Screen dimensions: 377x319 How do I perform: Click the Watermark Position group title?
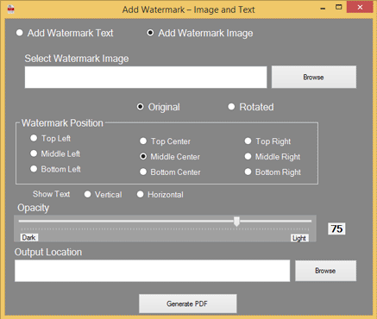click(62, 123)
